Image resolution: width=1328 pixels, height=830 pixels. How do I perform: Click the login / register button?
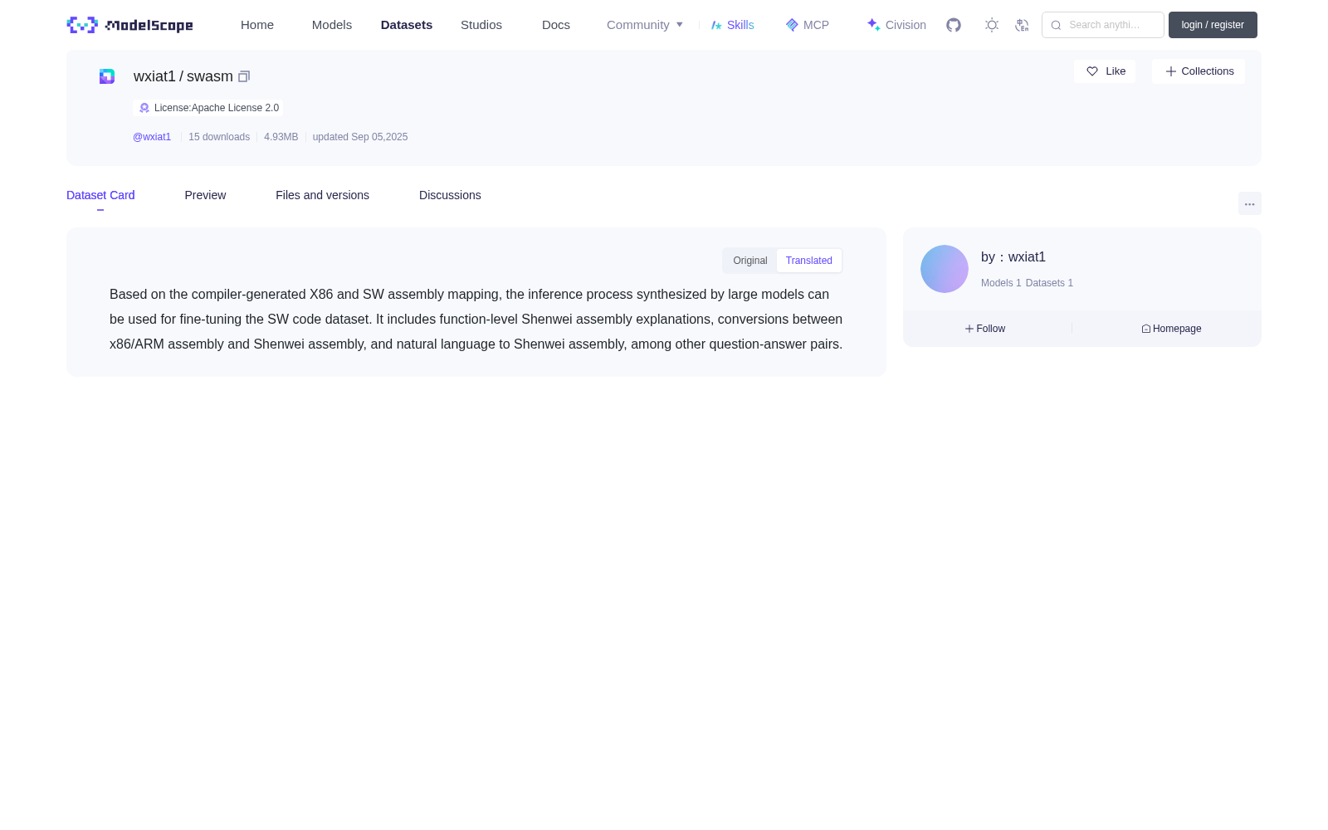click(1213, 25)
